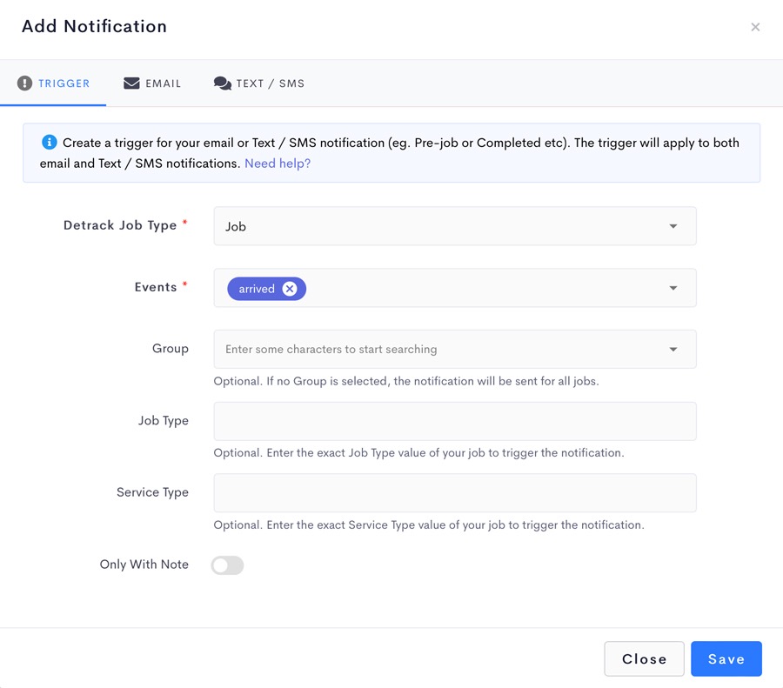Save the notification

point(726,659)
